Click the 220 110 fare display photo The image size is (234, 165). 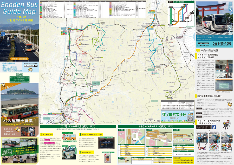click(x=106, y=143)
